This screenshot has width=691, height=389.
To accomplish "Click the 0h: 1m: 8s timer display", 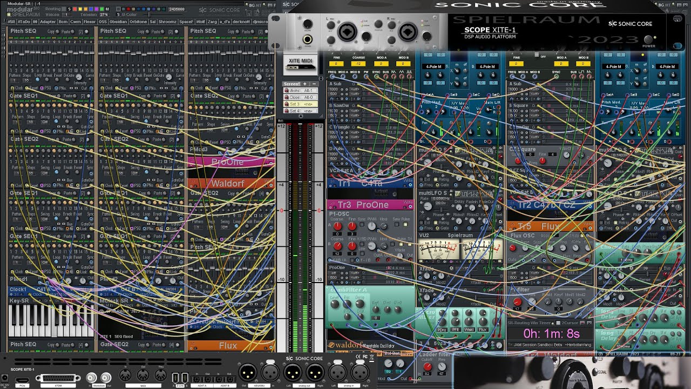I will [551, 333].
